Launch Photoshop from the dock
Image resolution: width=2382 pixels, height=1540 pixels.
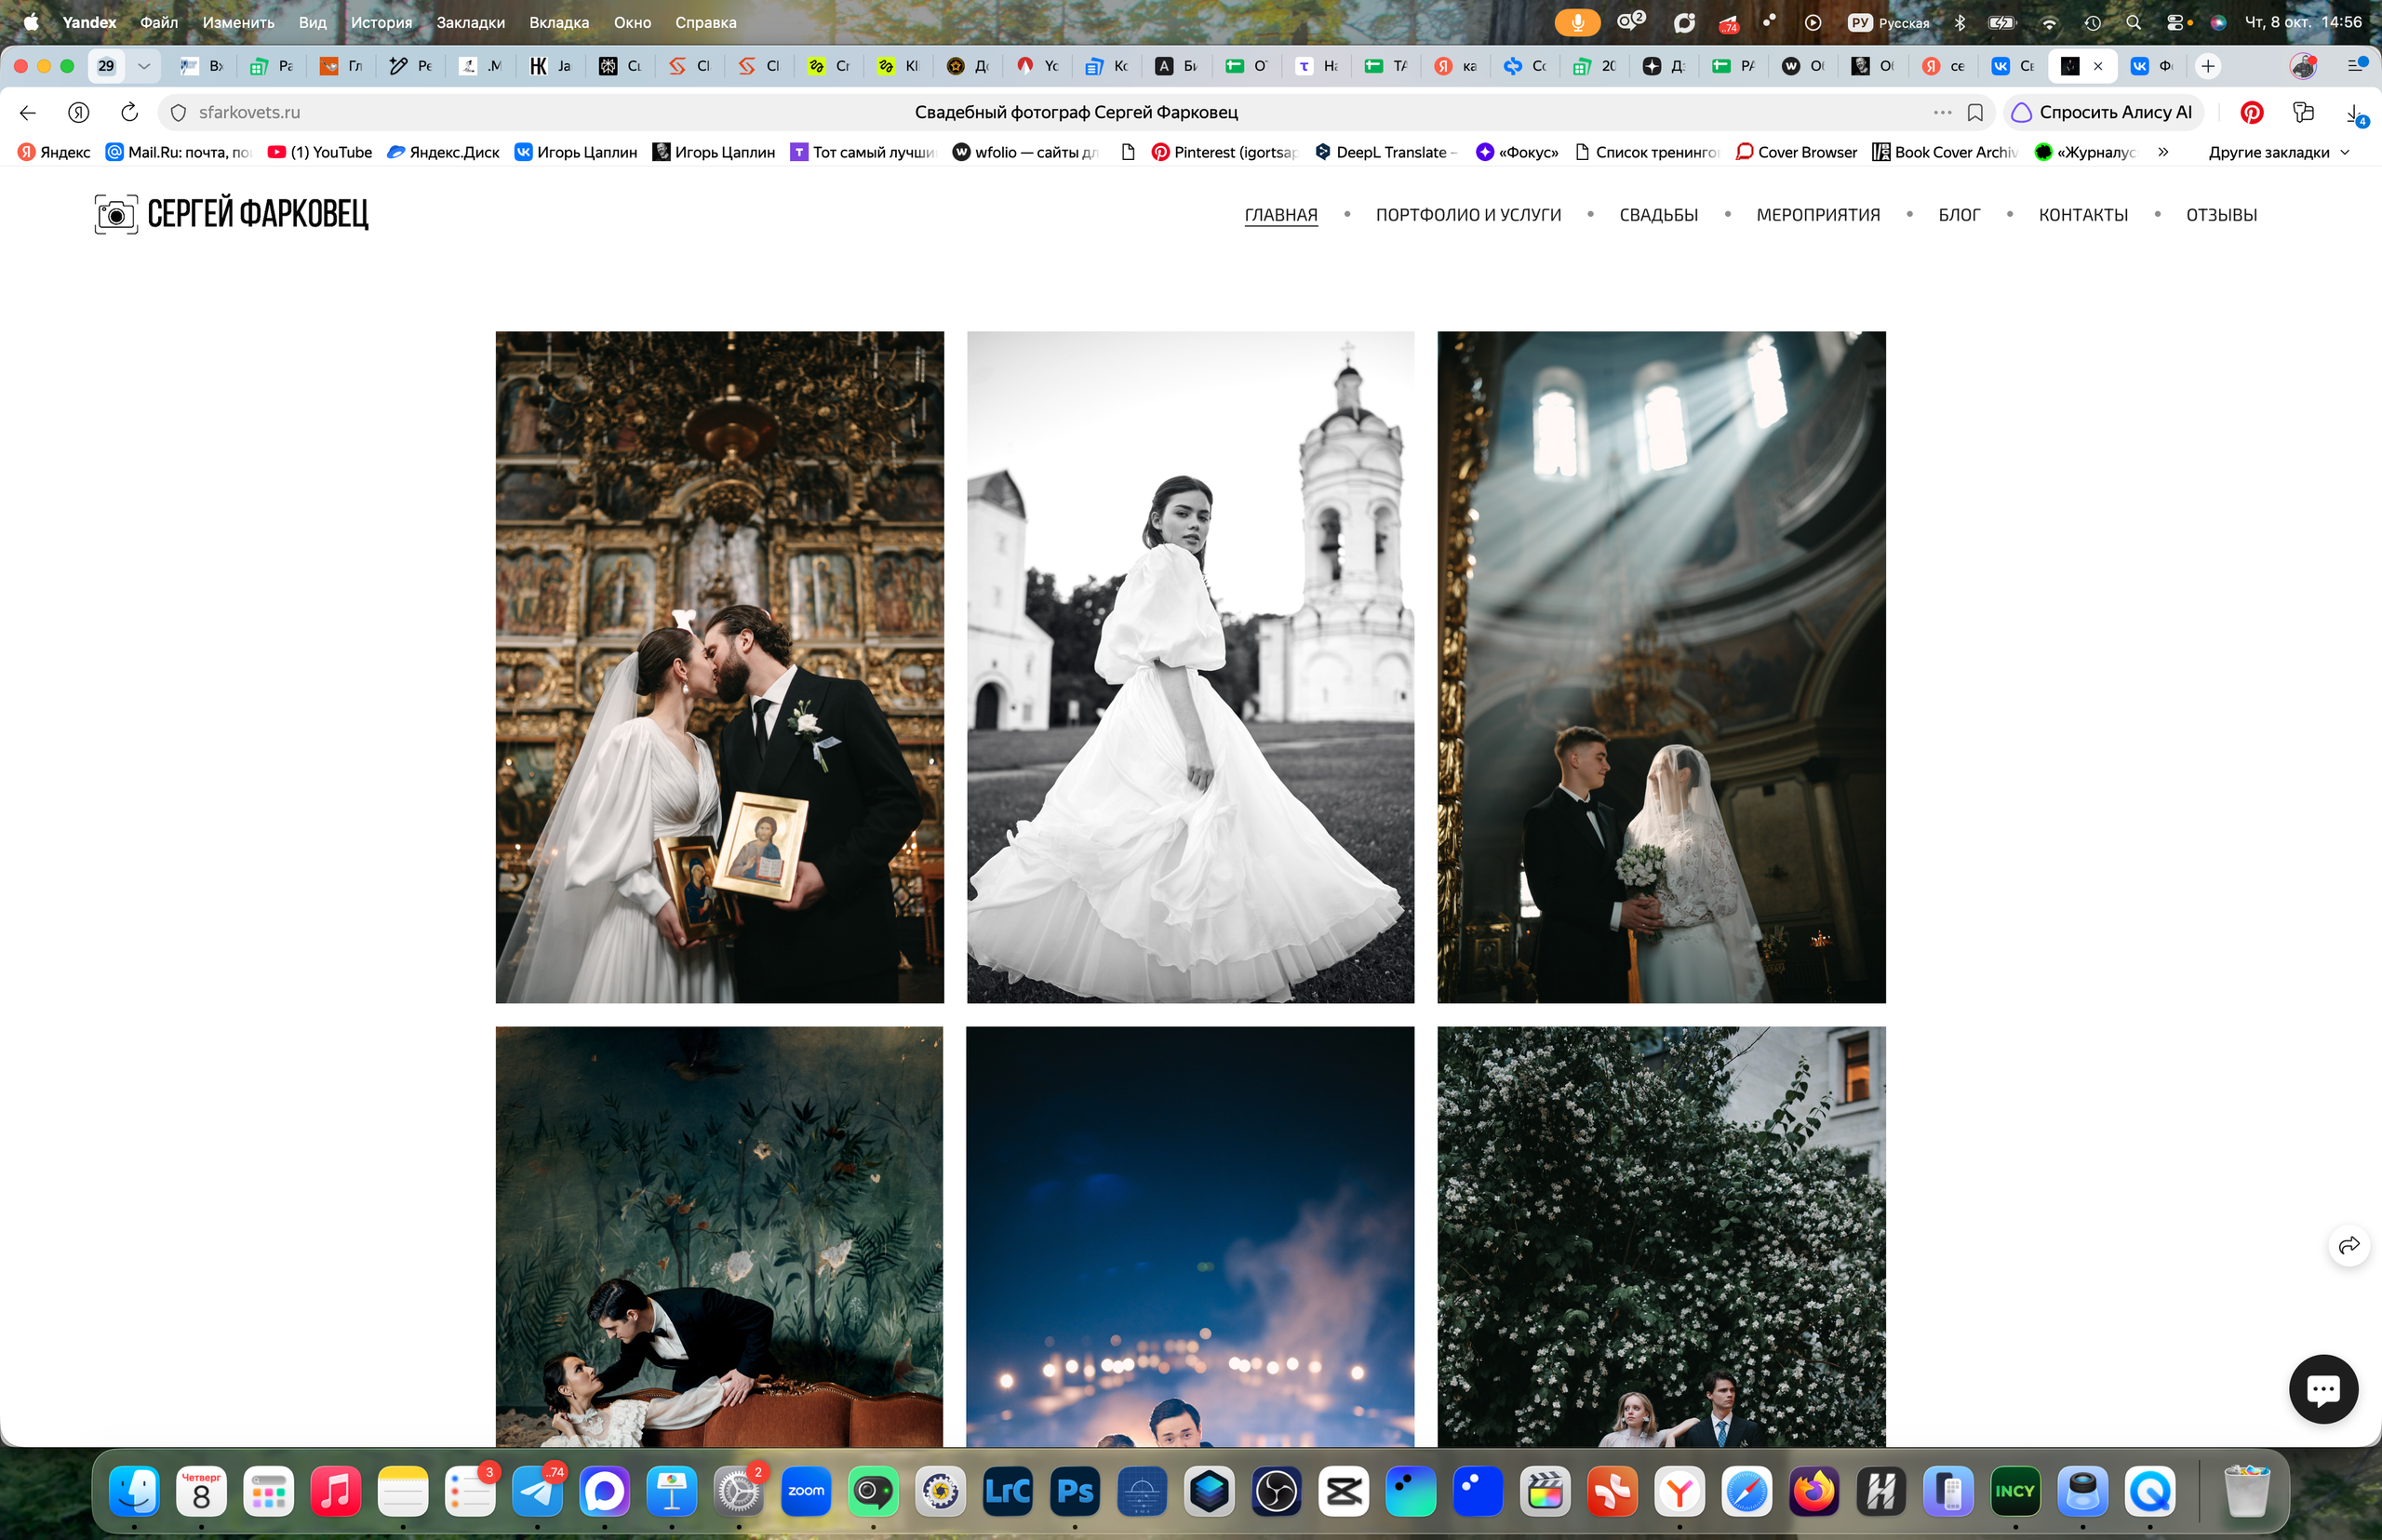tap(1075, 1491)
